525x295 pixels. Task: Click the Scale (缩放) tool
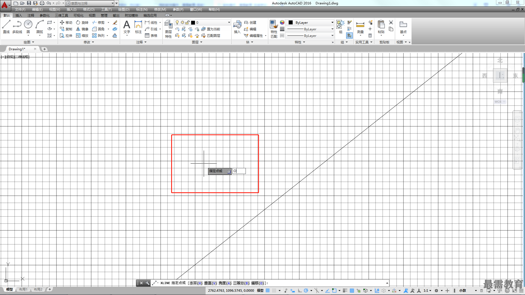pyautogui.click(x=82, y=36)
